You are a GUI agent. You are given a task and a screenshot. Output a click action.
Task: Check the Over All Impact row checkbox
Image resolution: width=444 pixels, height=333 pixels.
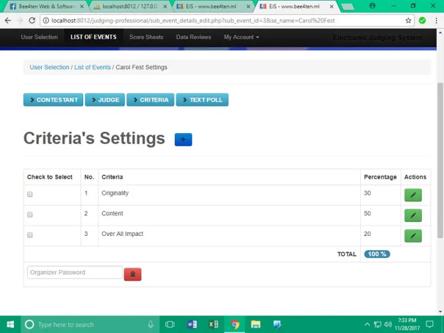(29, 235)
